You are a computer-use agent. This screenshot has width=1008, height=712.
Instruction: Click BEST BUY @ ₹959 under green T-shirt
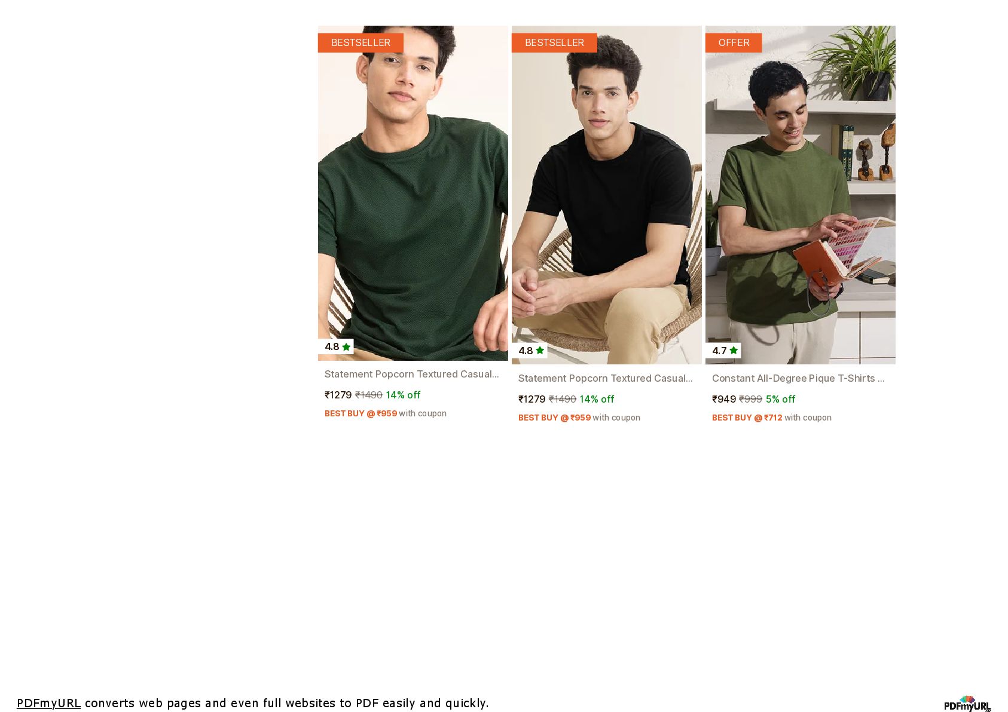tap(361, 413)
